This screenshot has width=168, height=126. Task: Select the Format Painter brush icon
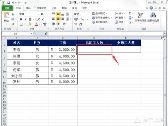click(13, 24)
